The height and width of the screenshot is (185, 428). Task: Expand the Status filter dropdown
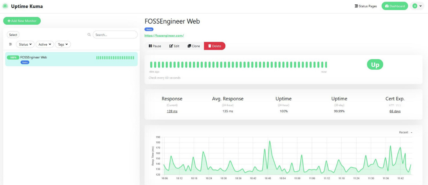[25, 44]
